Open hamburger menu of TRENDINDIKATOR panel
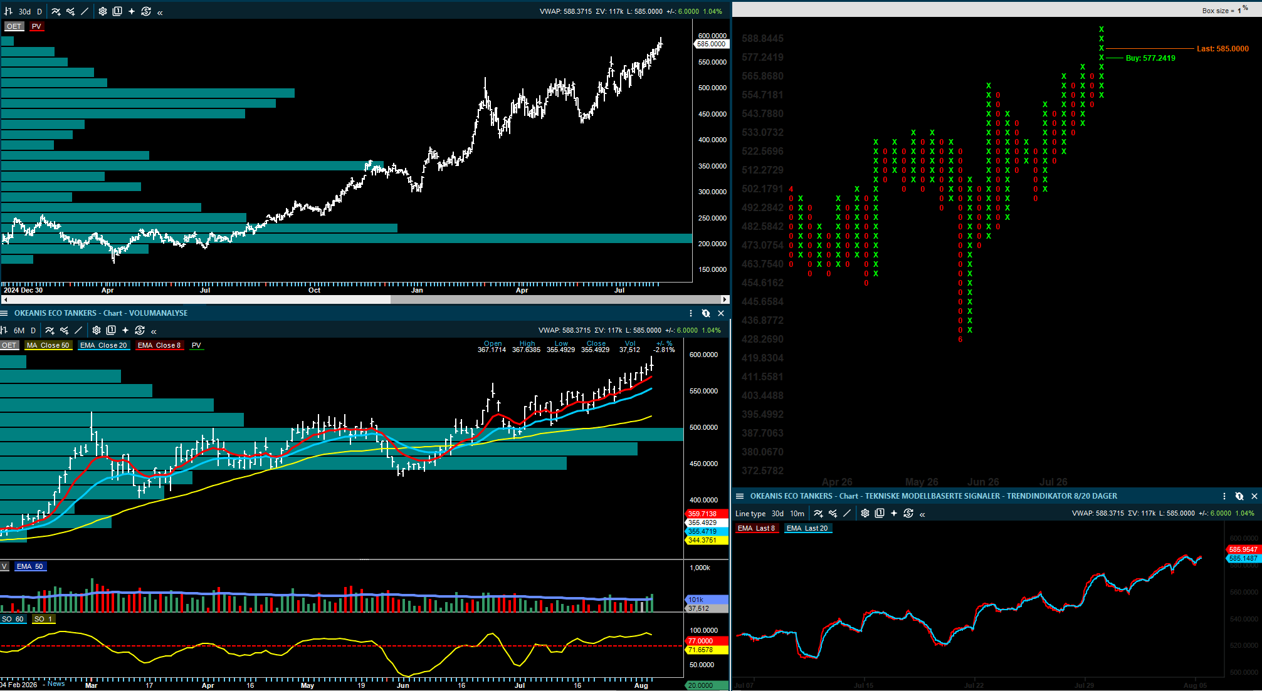The image size is (1262, 691). click(x=740, y=496)
